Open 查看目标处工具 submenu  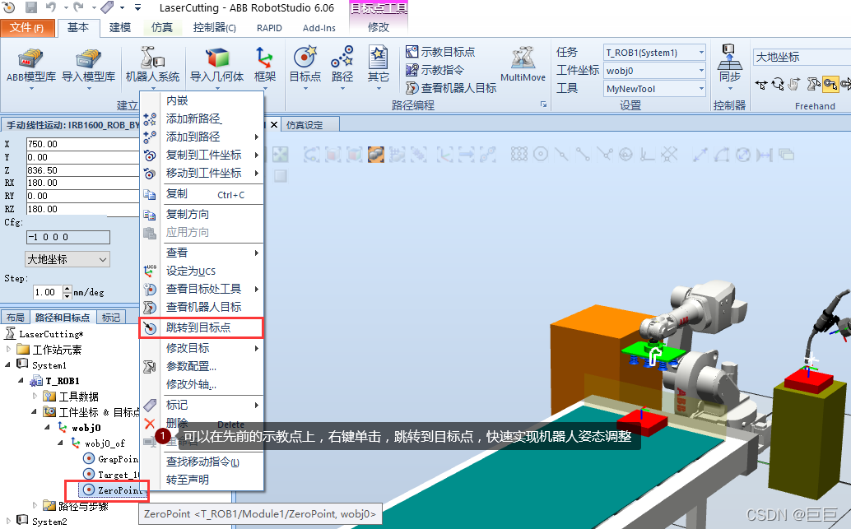[x=202, y=290]
